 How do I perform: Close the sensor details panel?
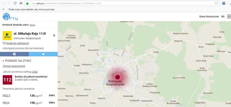54,35
